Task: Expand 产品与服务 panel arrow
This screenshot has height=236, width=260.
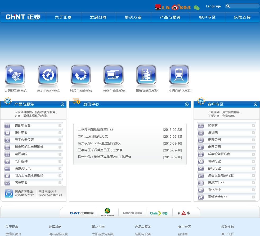Action: [x=62, y=104]
